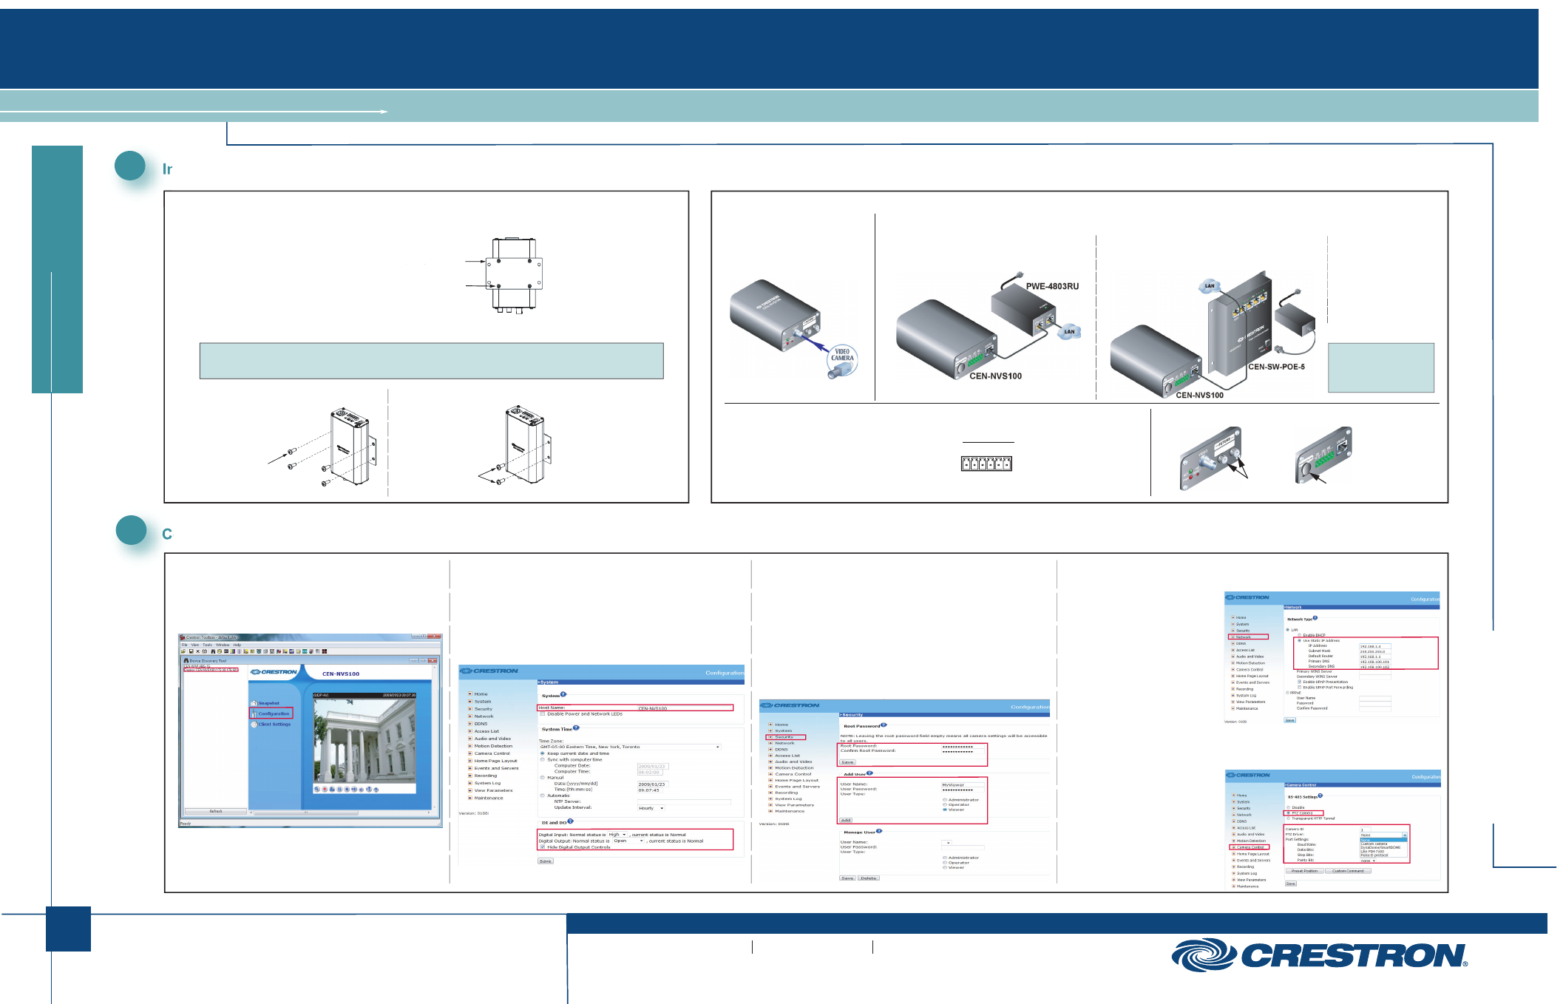Screen dimensions: 1563x1004
Task: Select Administrator radio in Add User section
Action: [x=945, y=800]
